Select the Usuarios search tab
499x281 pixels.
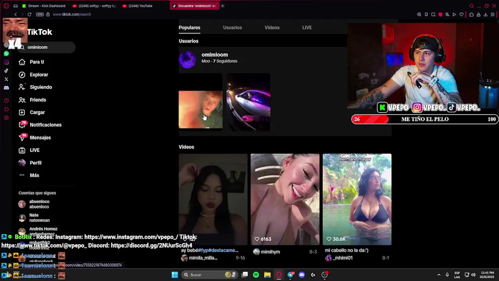click(x=232, y=28)
